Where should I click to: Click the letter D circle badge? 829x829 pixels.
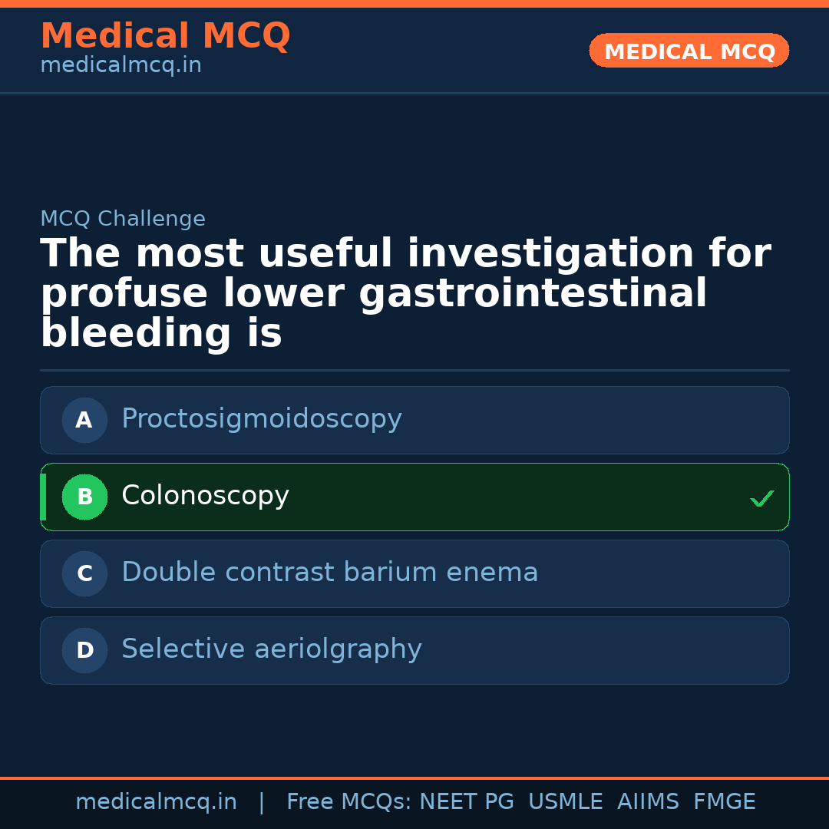pyautogui.click(x=84, y=650)
